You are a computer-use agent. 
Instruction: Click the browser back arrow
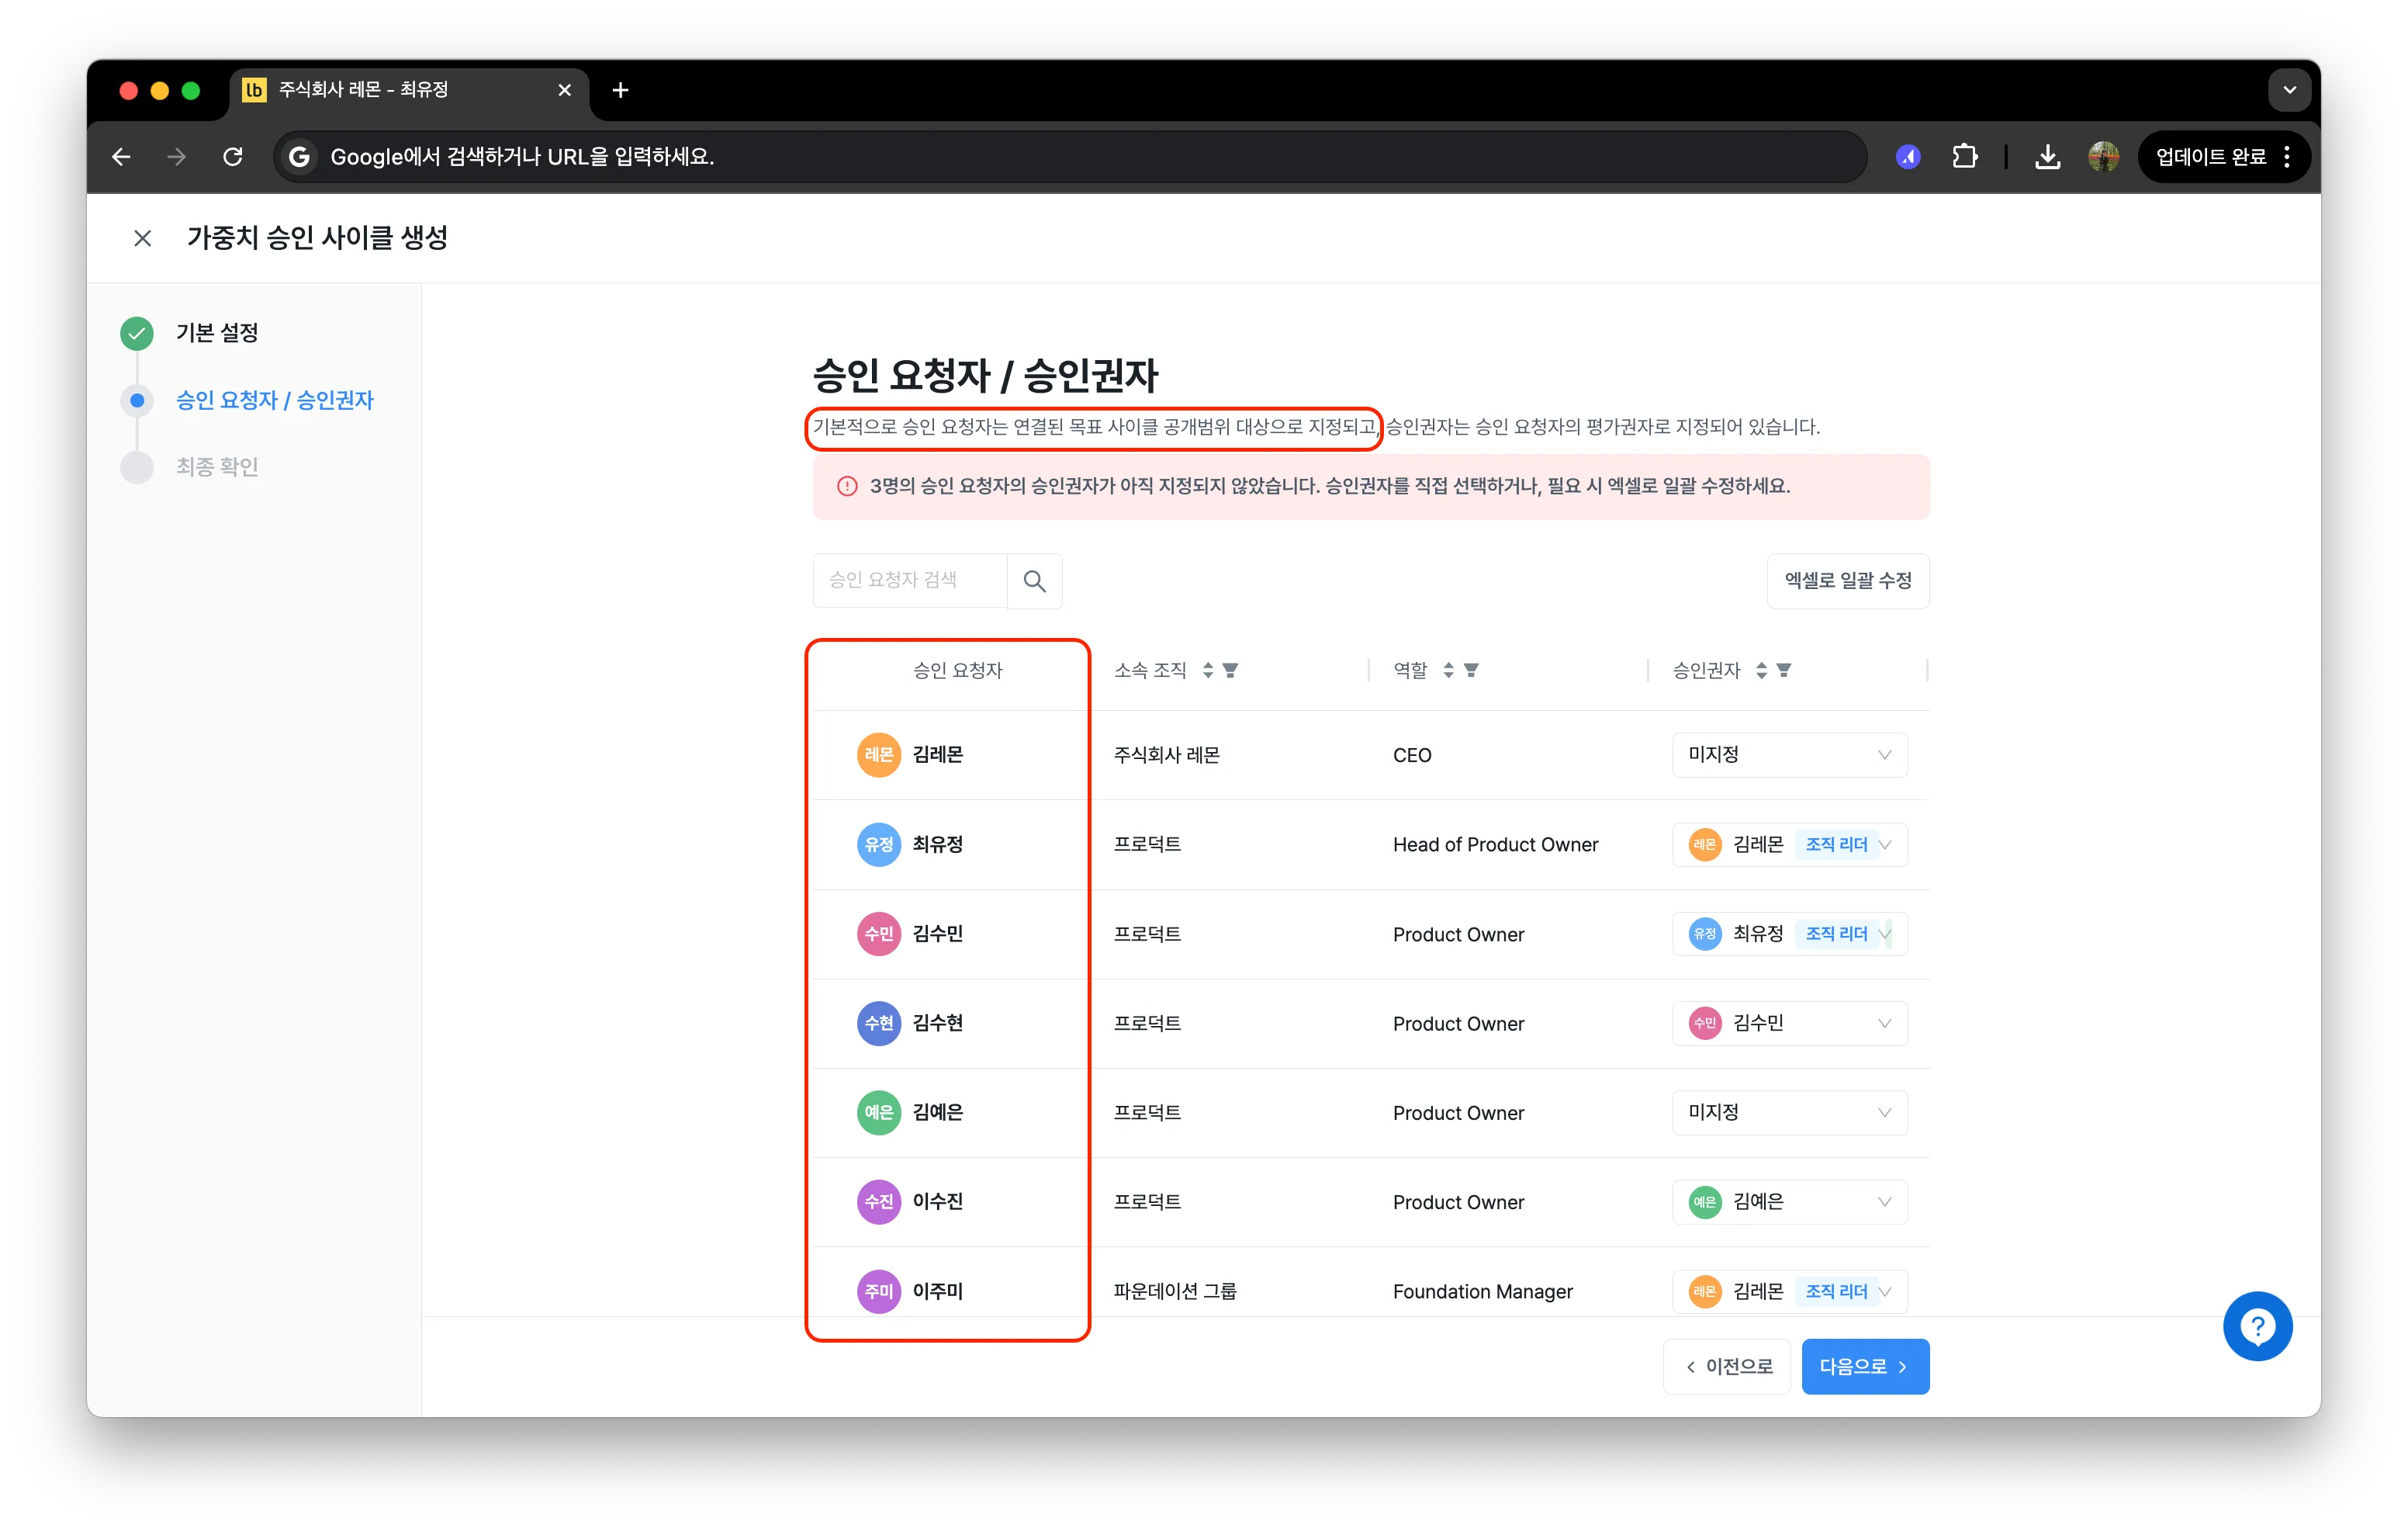[x=121, y=157]
